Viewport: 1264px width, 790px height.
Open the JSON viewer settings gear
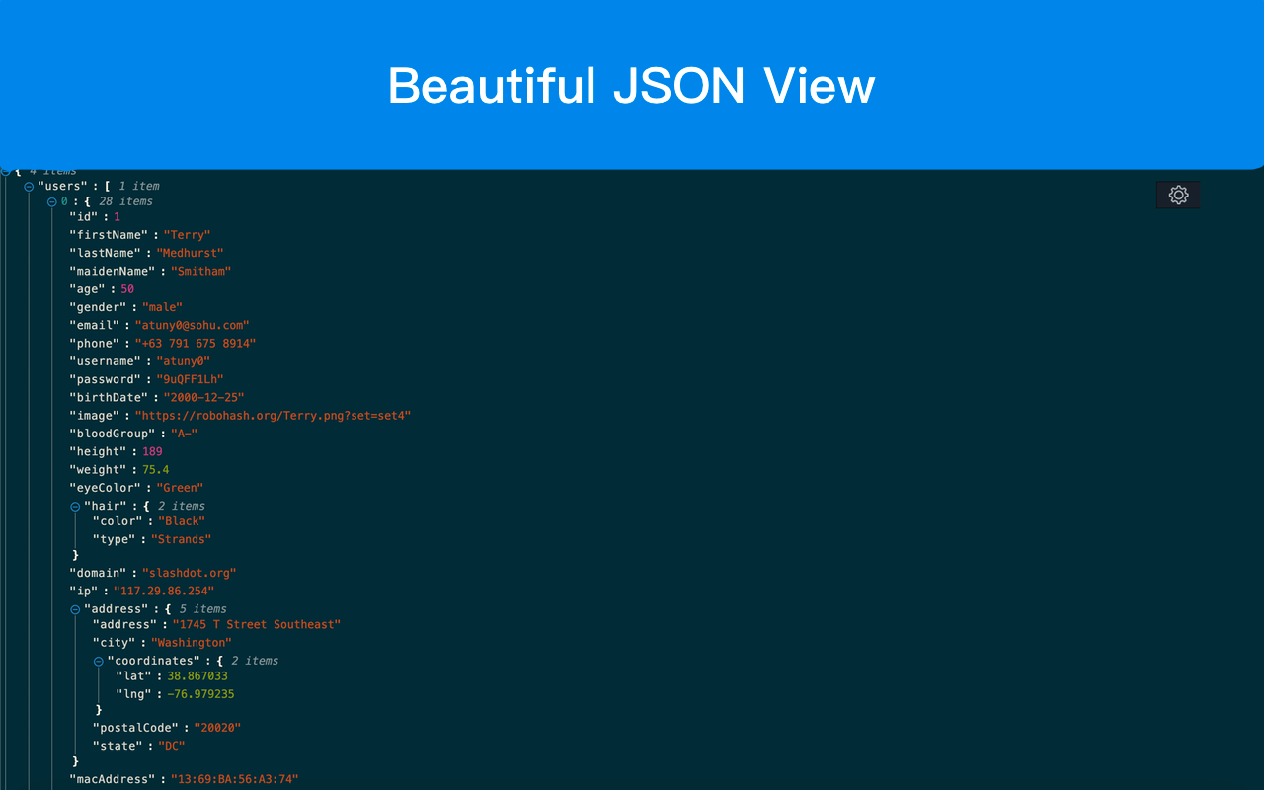(x=1178, y=195)
